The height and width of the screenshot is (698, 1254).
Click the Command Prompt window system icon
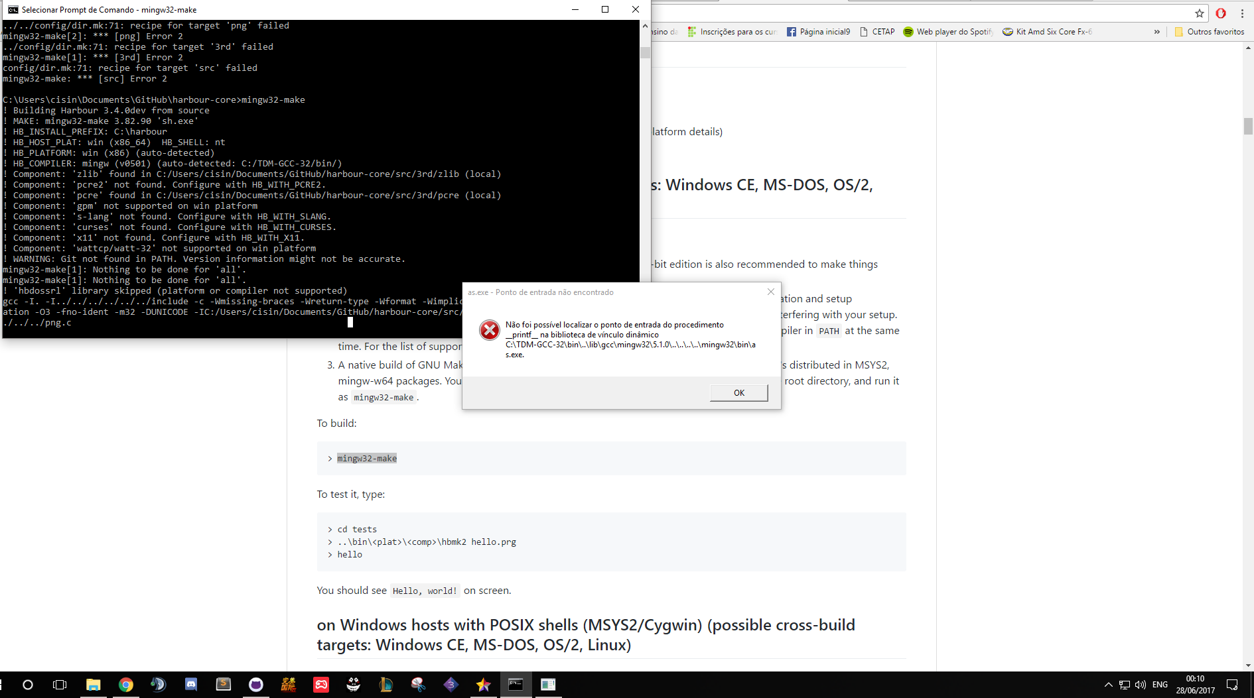[13, 9]
